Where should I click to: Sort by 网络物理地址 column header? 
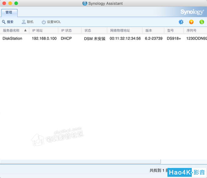coord(125,30)
